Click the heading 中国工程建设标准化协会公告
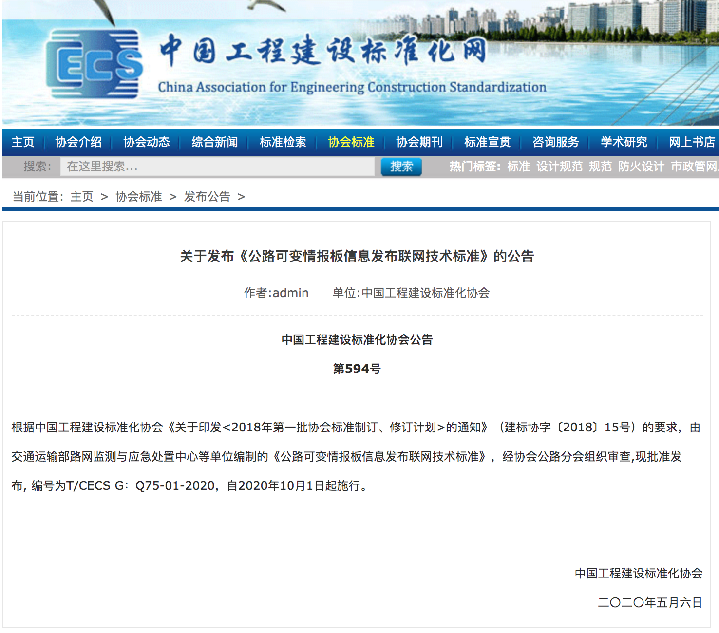Image resolution: width=719 pixels, height=633 pixels. (x=357, y=339)
